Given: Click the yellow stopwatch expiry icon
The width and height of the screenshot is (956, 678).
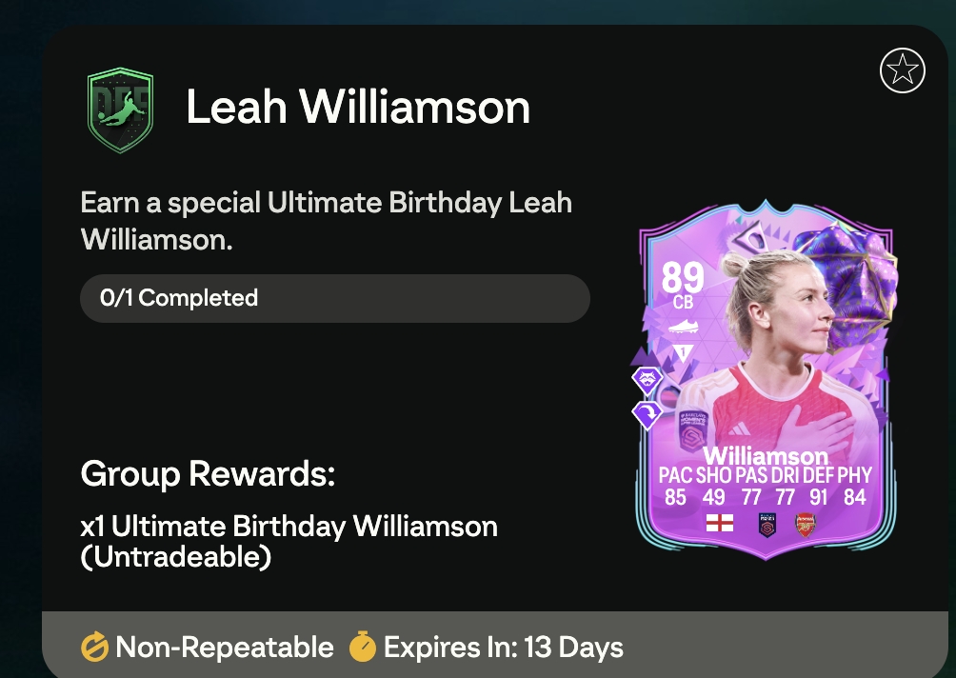Looking at the screenshot, I should pyautogui.click(x=363, y=647).
